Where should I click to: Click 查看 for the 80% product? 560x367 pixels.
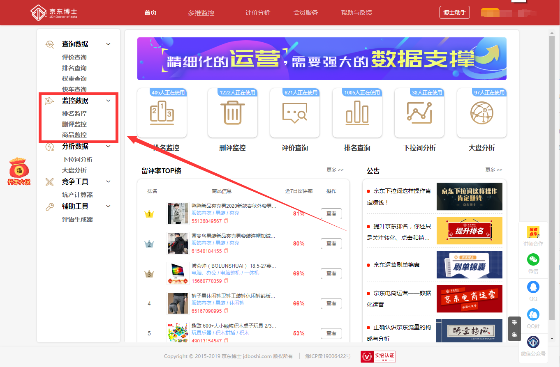pyautogui.click(x=331, y=243)
